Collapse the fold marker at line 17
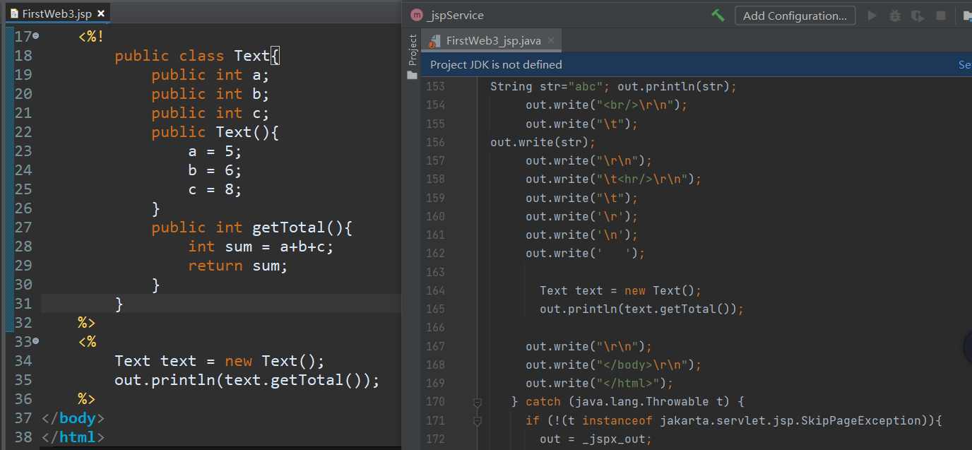This screenshot has width=972, height=450. (36, 35)
